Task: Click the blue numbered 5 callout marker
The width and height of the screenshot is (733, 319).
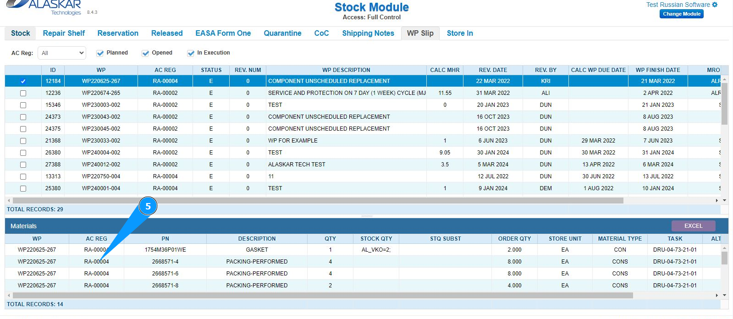Action: [148, 206]
